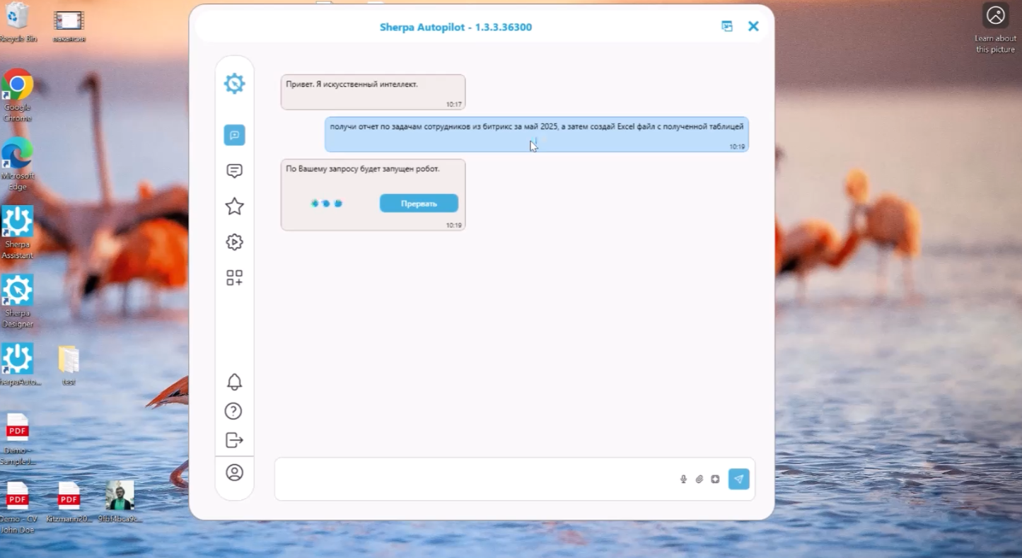Send message with paper plane button
Viewport: 1022px width, 558px height.
click(x=738, y=479)
